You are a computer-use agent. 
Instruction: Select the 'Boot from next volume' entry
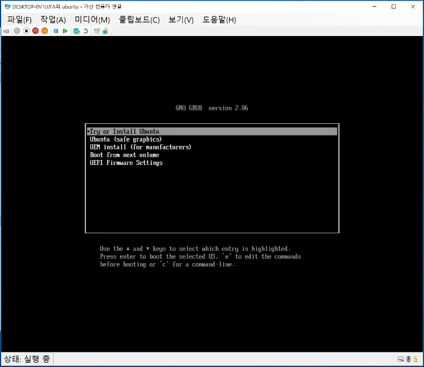coord(125,155)
